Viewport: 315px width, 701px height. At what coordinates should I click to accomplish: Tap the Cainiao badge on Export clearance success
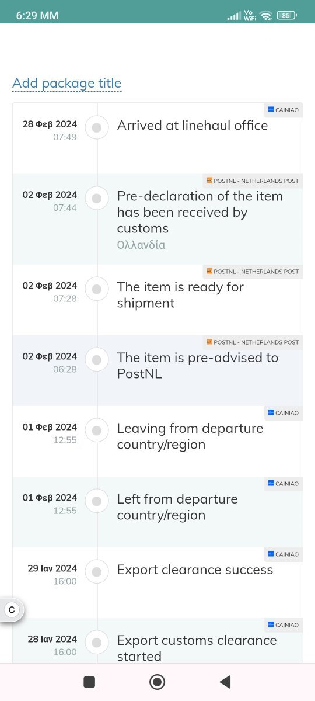point(283,554)
